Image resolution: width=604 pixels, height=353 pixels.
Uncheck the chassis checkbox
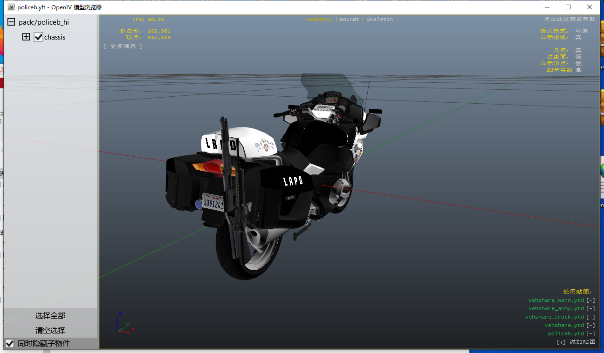(x=39, y=37)
